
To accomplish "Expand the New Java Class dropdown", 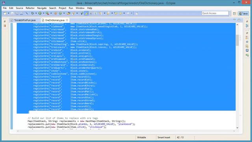I will [64, 13].
